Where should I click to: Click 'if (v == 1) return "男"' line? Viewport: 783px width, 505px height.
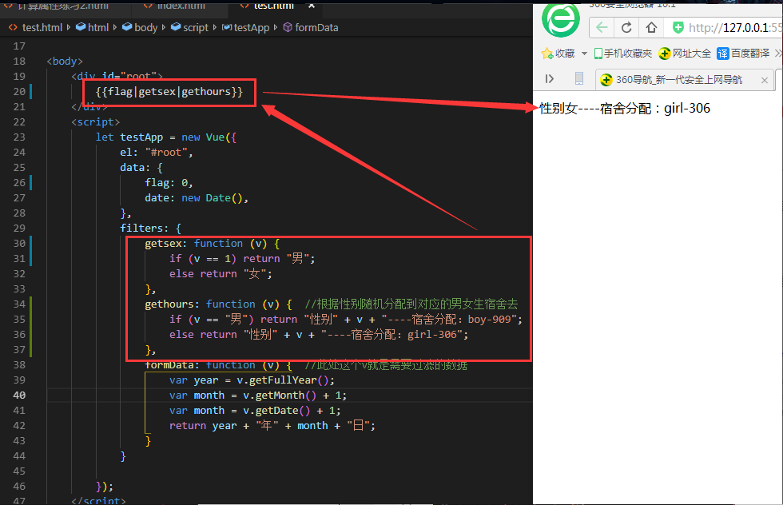[x=242, y=259]
